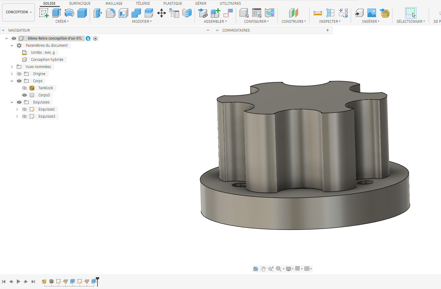Image resolution: width=441 pixels, height=289 pixels.
Task: Toggle the activate component radio button
Action: 95,38
